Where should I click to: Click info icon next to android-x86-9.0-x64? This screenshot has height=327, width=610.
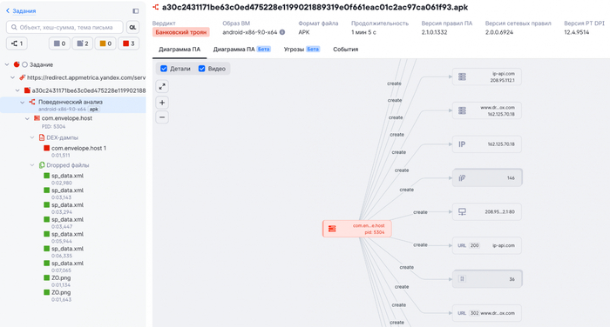(282, 32)
